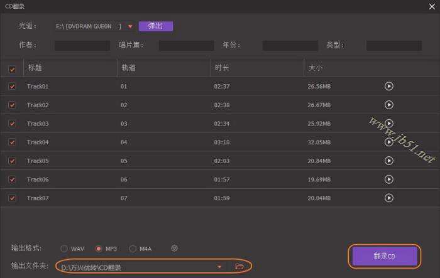Select M4A output format
The width and height of the screenshot is (440, 278).
tap(133, 249)
